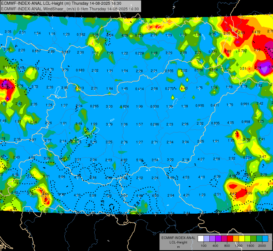Click the LCL-Height title line at top
The image size is (273, 251).
(x=61, y=3)
